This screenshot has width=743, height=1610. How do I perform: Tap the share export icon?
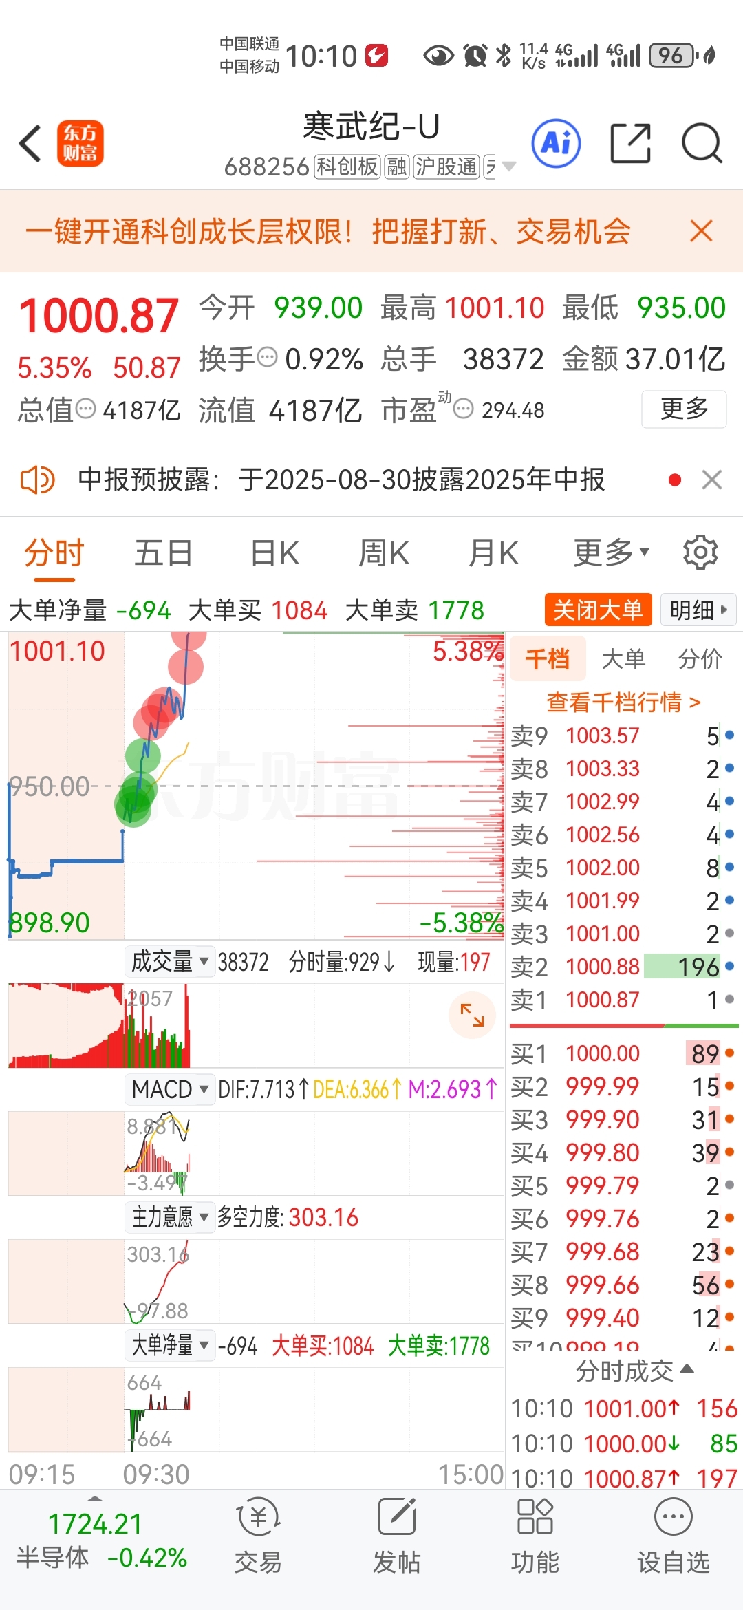click(631, 144)
